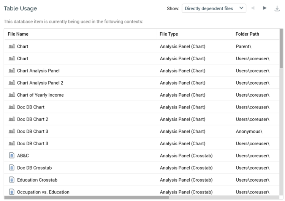Click the crosstab icon beside Occupation vs. Education

tap(11, 192)
